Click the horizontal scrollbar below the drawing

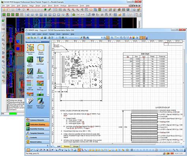click(x=112, y=144)
